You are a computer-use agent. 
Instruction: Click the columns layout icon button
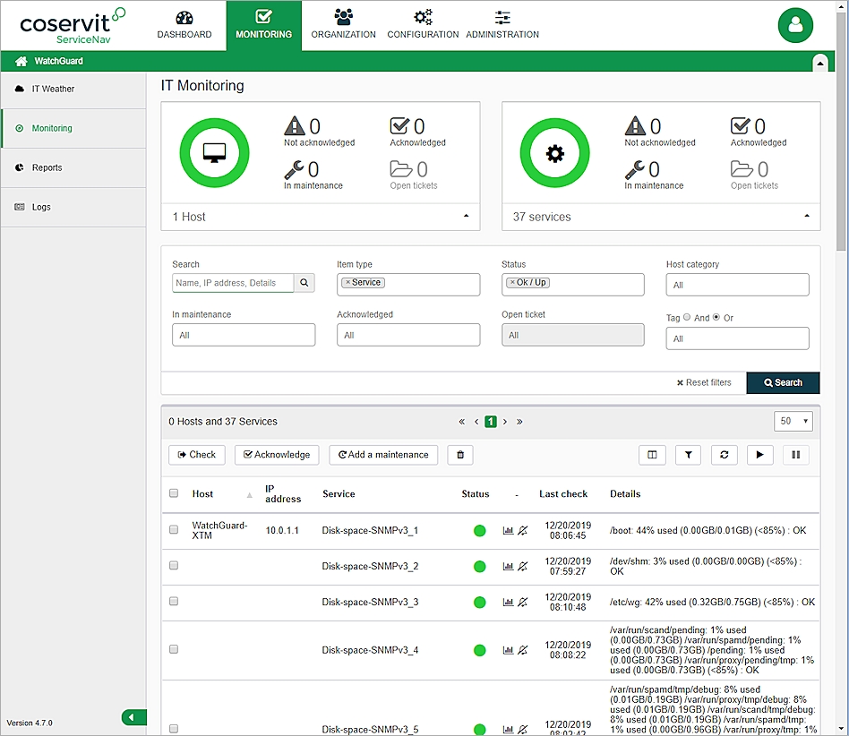(x=652, y=455)
